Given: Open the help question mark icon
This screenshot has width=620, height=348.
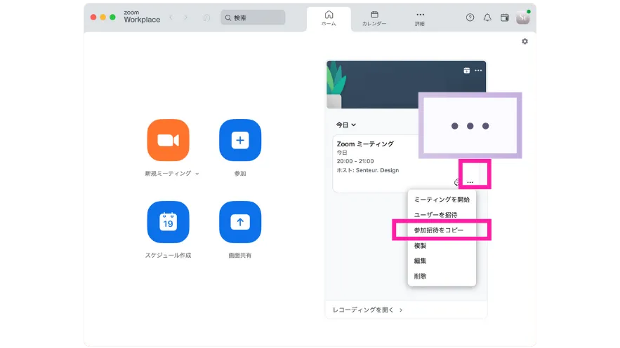Looking at the screenshot, I should coord(470,18).
